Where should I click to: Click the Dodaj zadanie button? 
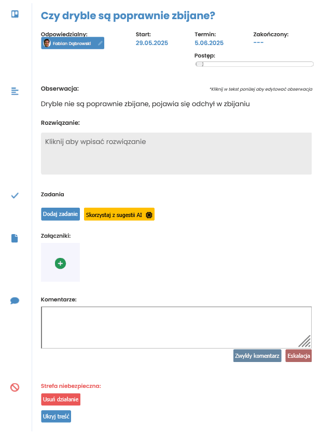pos(61,214)
